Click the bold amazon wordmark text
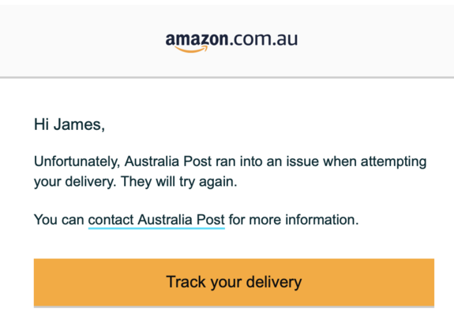This screenshot has width=454, height=315. click(197, 39)
